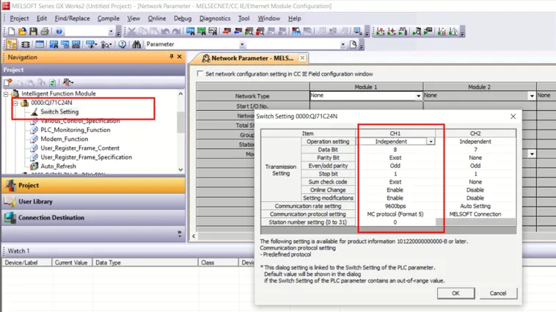
Task: Click the project tree scroll down arrow
Action: pyautogui.click(x=180, y=170)
